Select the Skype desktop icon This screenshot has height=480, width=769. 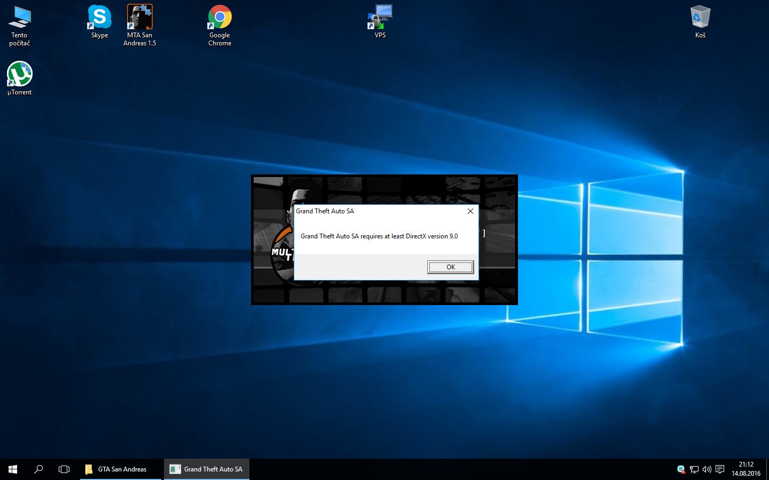[x=99, y=22]
